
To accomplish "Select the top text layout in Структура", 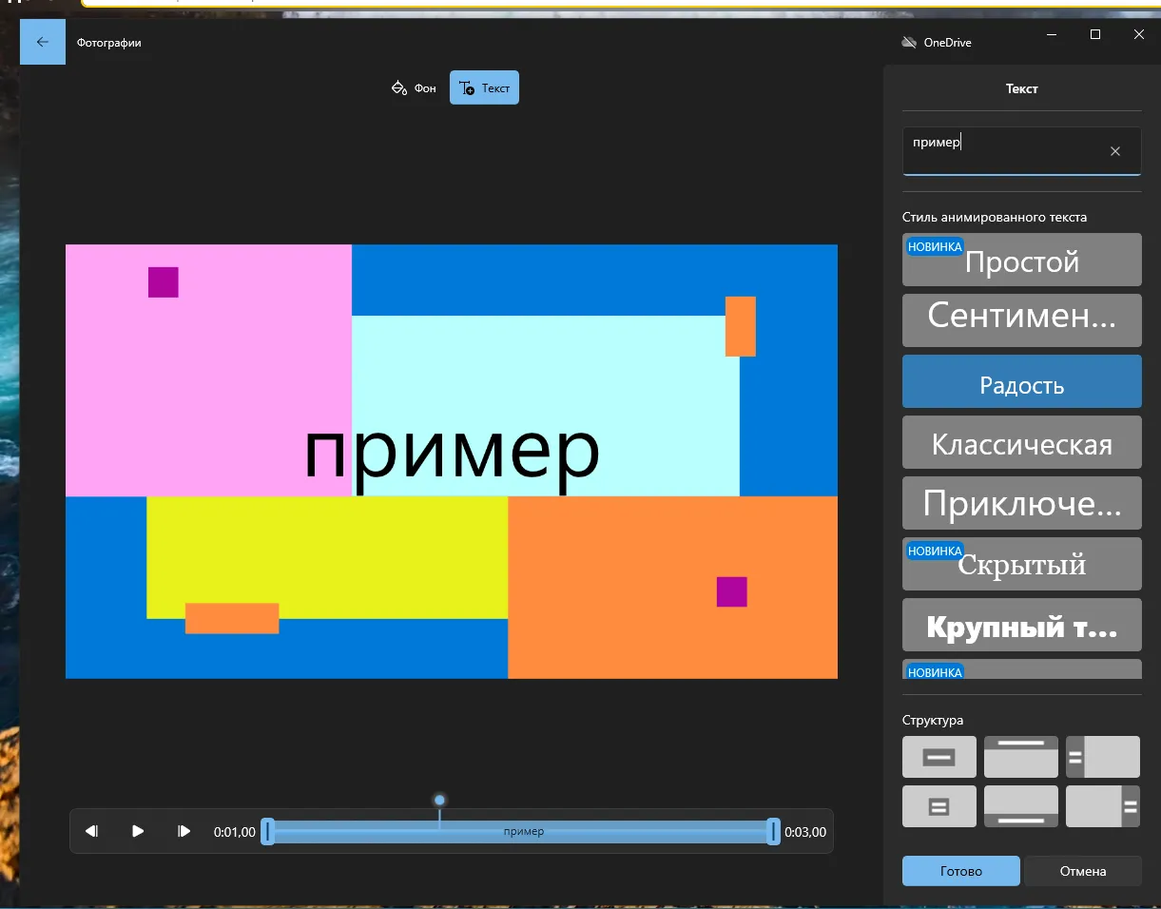I will pos(1020,757).
